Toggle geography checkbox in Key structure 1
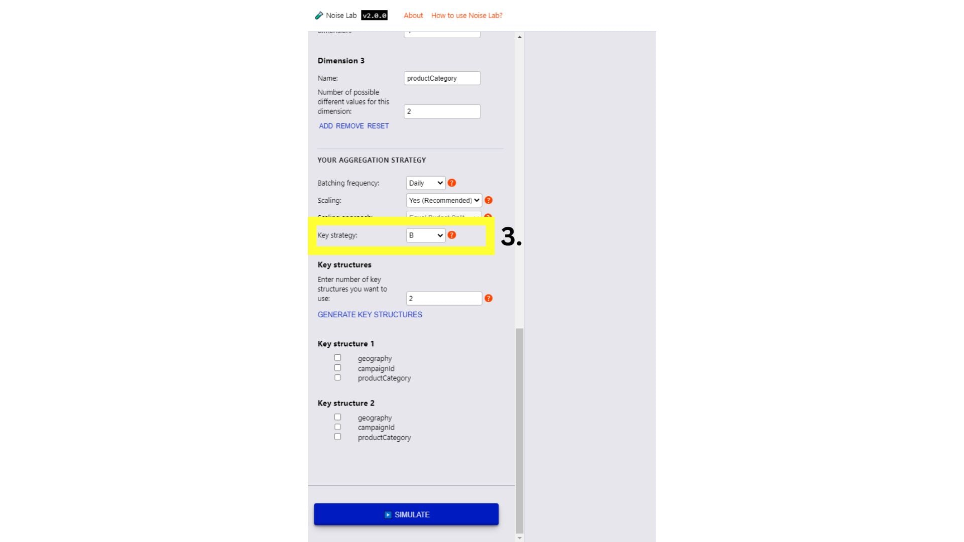The height and width of the screenshot is (542, 964). pyautogui.click(x=338, y=357)
